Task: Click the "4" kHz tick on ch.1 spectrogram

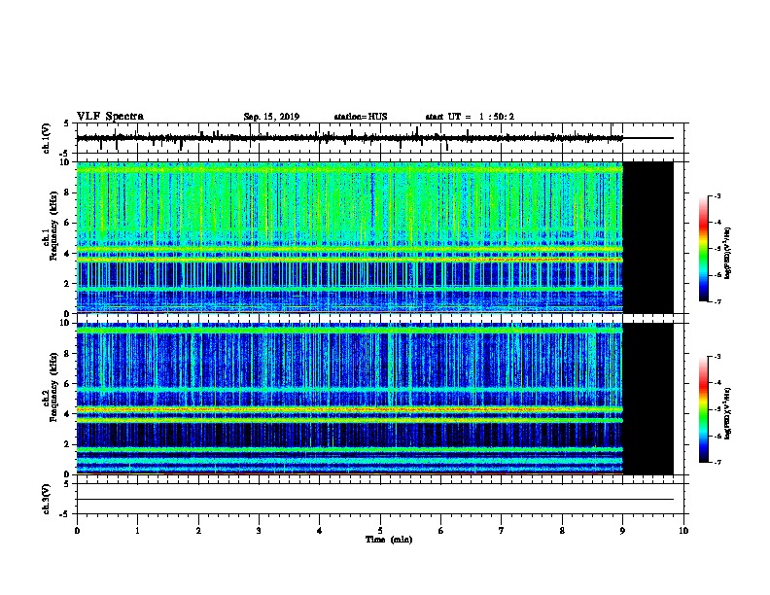Action: (x=67, y=254)
